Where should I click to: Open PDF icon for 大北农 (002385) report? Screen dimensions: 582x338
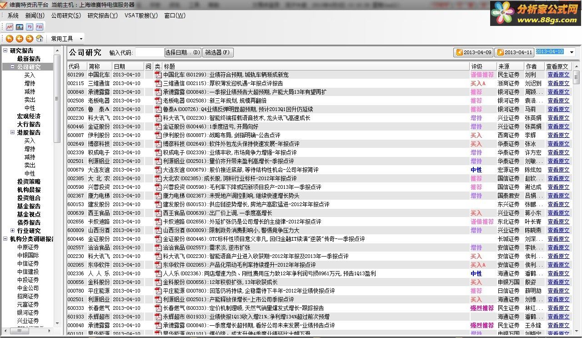[x=159, y=178]
